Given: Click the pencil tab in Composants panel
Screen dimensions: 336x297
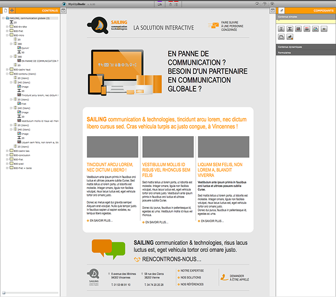Looking at the screenshot, I should (281, 10).
